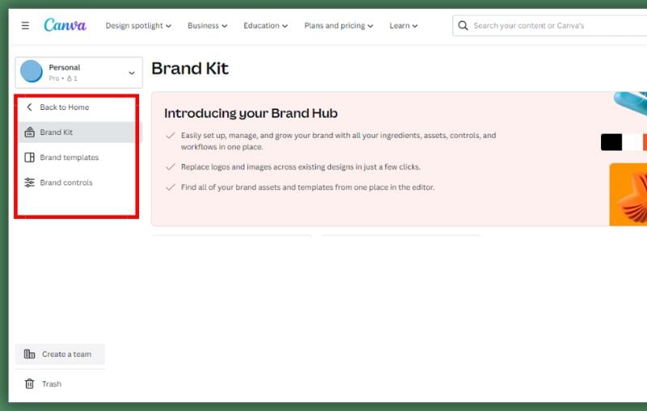The width and height of the screenshot is (647, 411).
Task: Click the Brand Kit page title
Action: [190, 69]
